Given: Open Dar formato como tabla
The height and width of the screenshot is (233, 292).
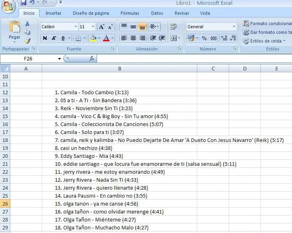Looking at the screenshot, I should tap(267, 32).
